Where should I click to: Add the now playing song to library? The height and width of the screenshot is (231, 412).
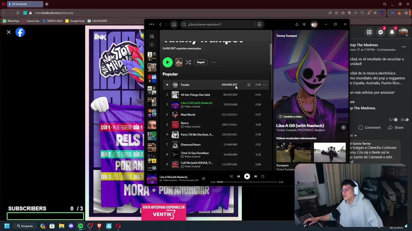tap(343, 127)
